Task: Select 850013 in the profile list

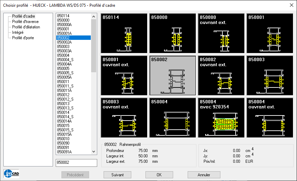Action: (74, 103)
